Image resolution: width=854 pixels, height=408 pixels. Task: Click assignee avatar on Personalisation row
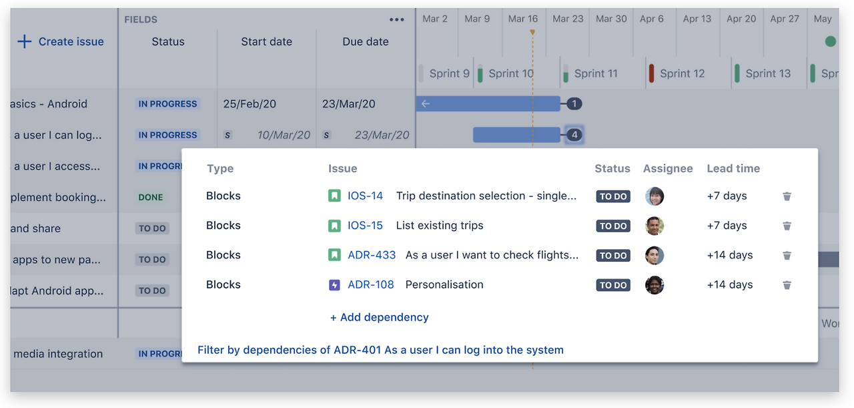coord(654,285)
